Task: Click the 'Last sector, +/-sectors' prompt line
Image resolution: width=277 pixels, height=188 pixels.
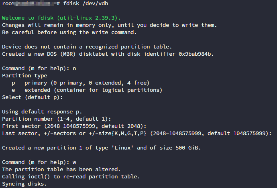Action: pyautogui.click(x=136, y=133)
